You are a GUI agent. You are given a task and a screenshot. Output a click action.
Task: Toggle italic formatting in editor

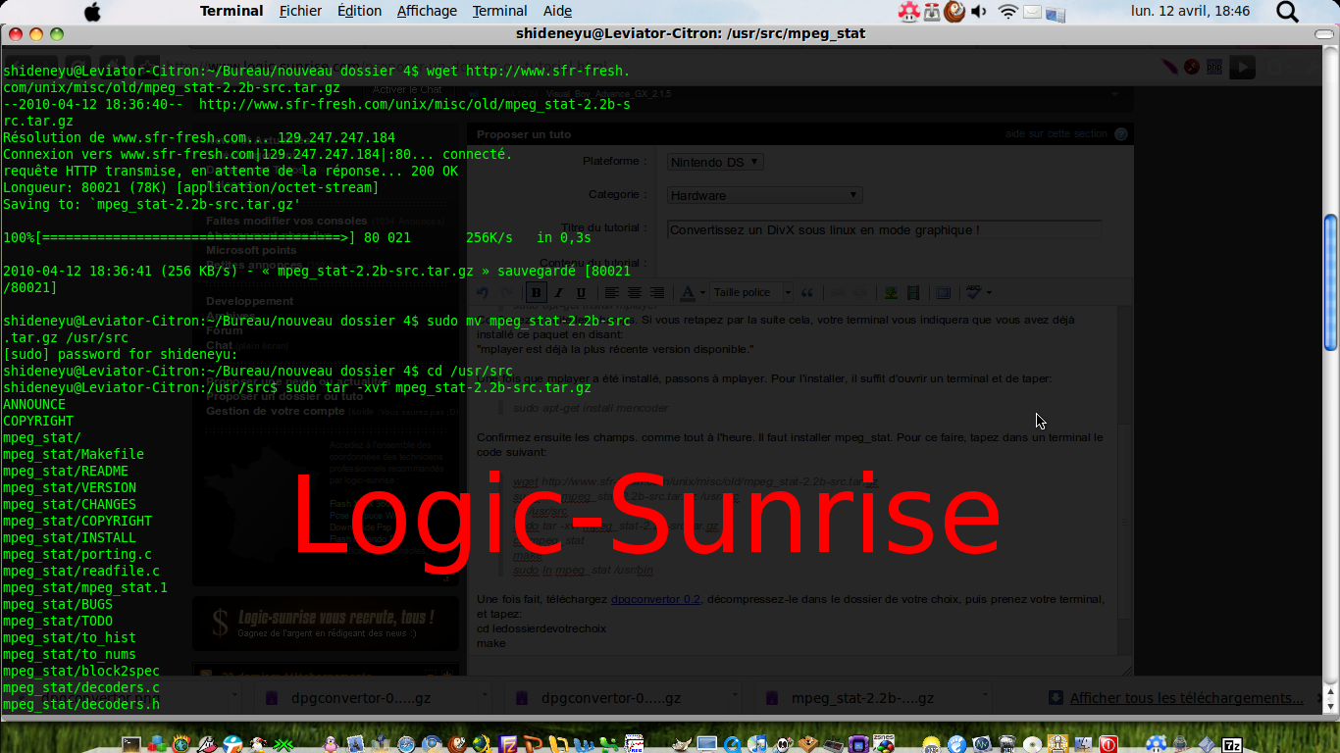click(x=559, y=292)
